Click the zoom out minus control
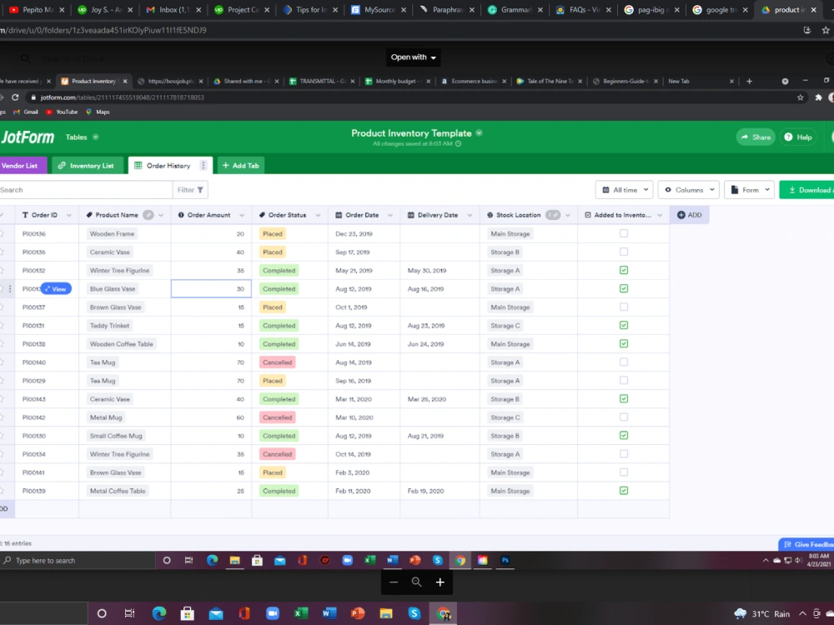 pos(394,582)
